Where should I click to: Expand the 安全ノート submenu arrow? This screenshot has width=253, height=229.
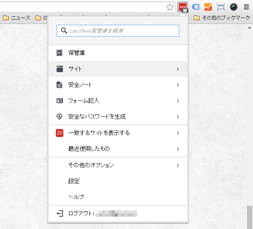(178, 85)
